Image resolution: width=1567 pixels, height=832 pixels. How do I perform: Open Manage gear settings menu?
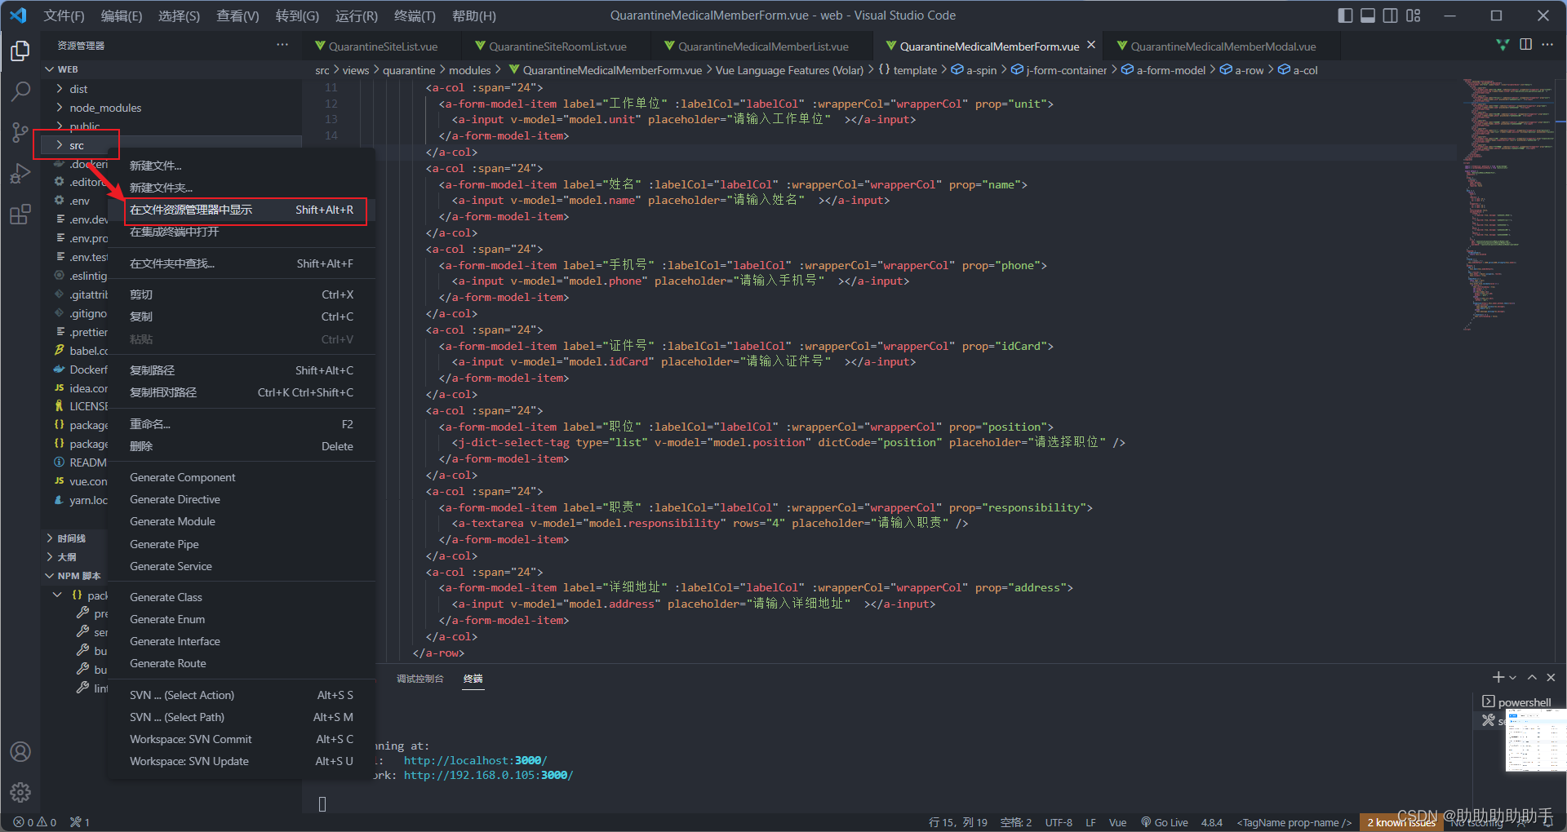point(20,792)
